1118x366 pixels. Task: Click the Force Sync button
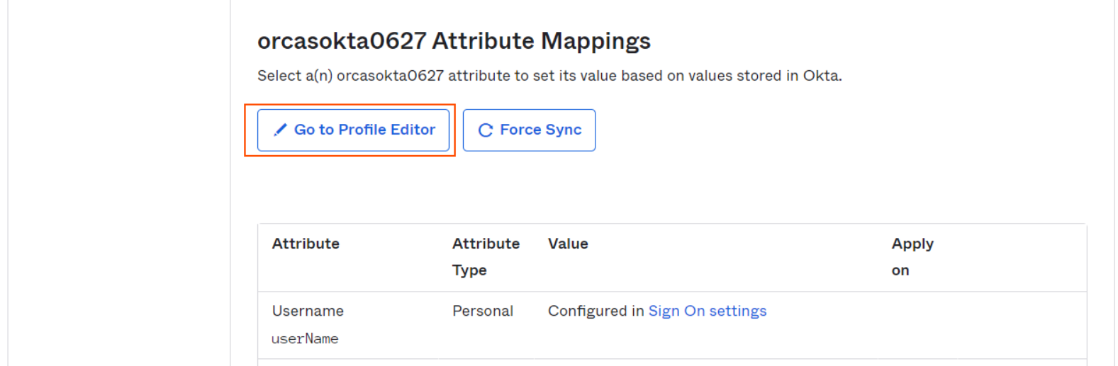pyautogui.click(x=529, y=130)
